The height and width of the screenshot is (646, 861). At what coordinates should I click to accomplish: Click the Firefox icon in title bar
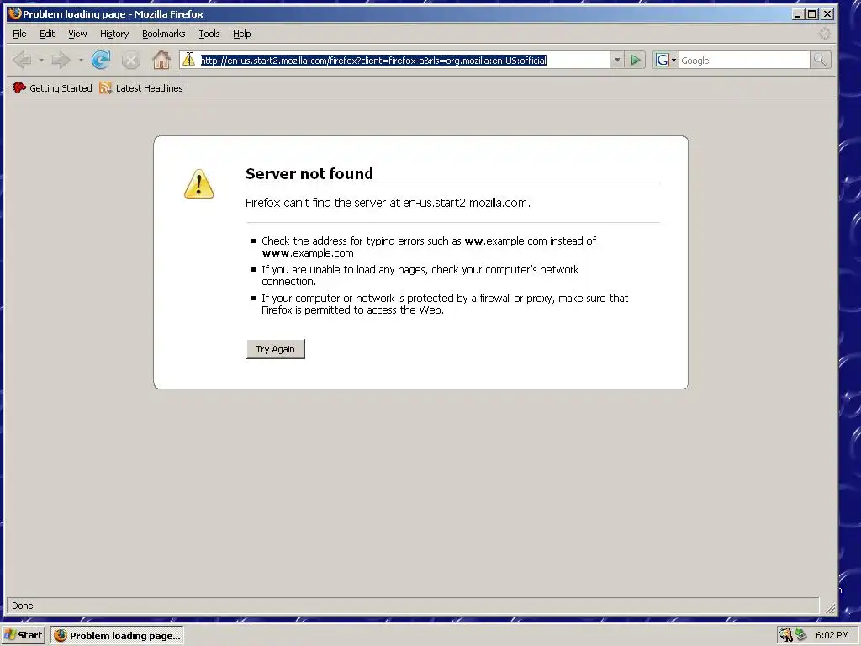point(15,13)
